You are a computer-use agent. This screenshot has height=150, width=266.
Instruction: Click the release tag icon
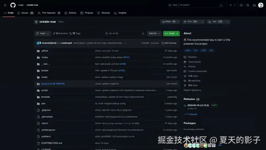185,106
